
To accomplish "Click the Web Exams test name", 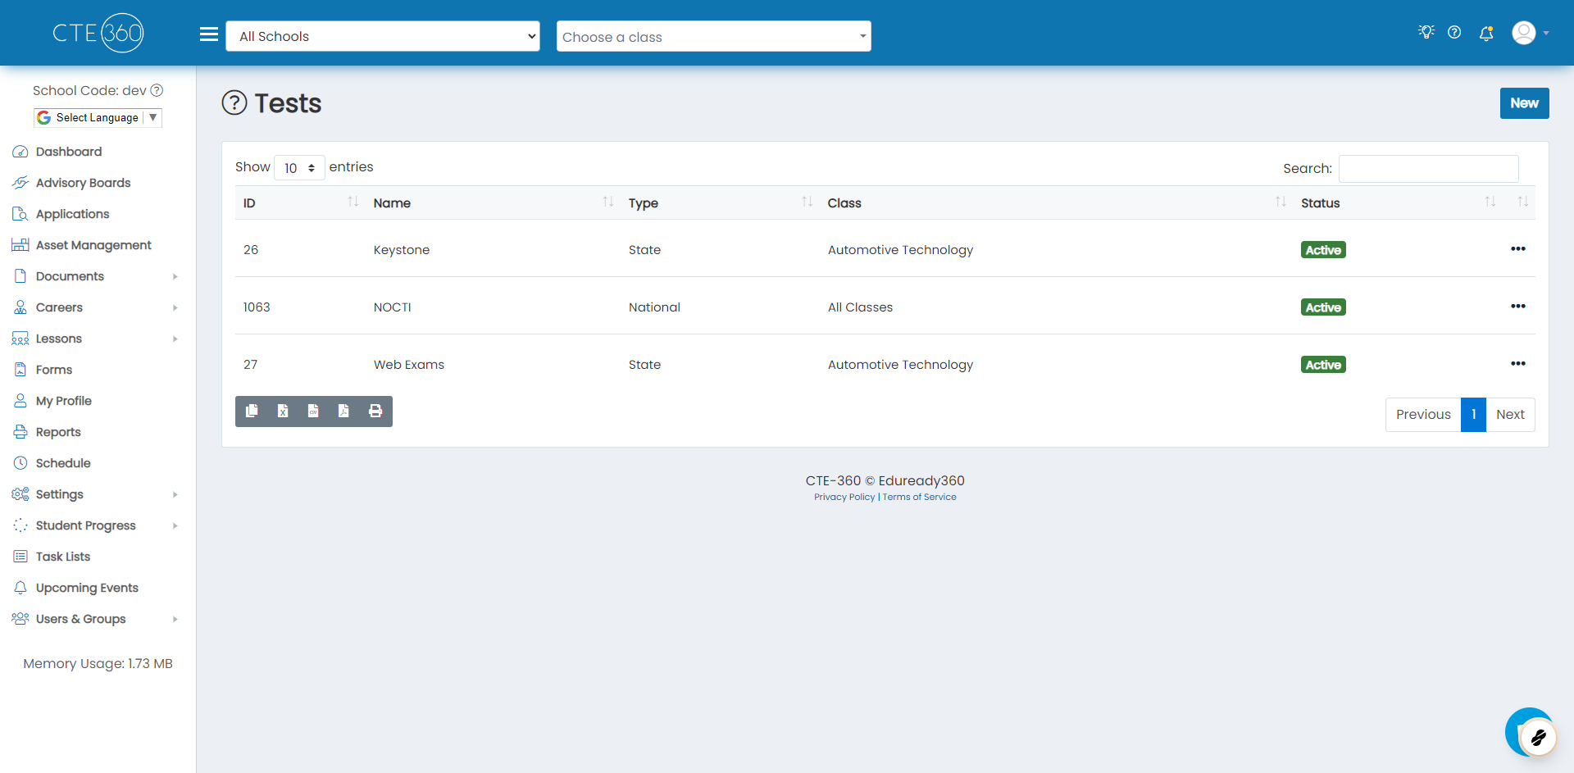I will pos(408,365).
